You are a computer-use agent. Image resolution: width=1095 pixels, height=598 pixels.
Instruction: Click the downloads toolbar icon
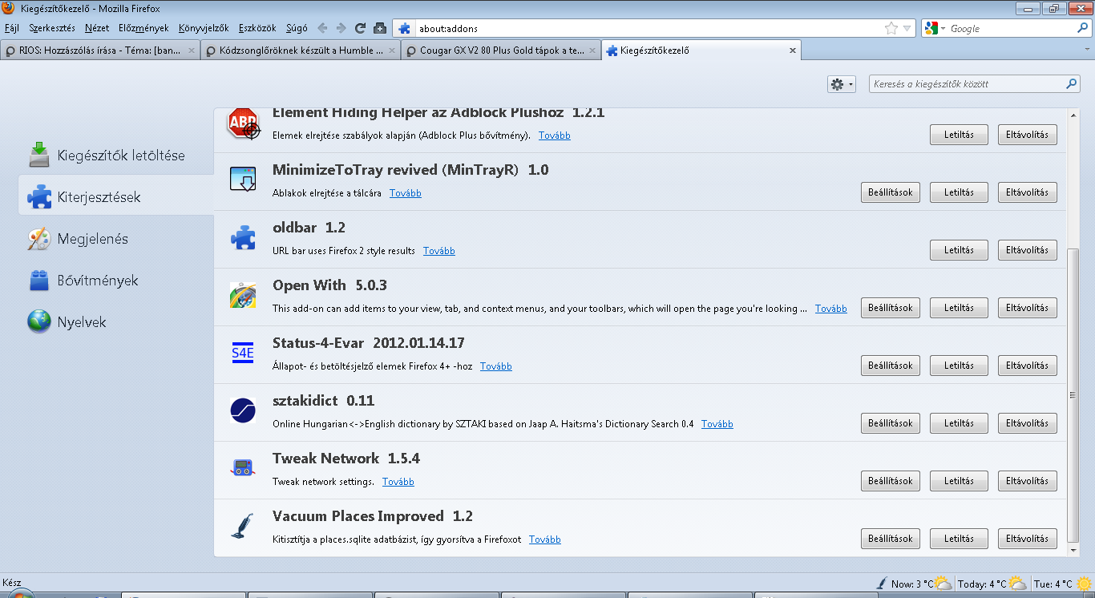(x=381, y=28)
